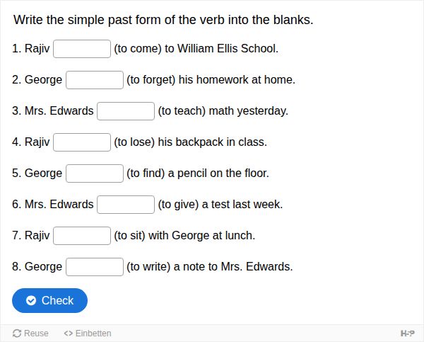Open the Einbetten embed link
Screen dimensions: 424x342
pyautogui.click(x=88, y=334)
